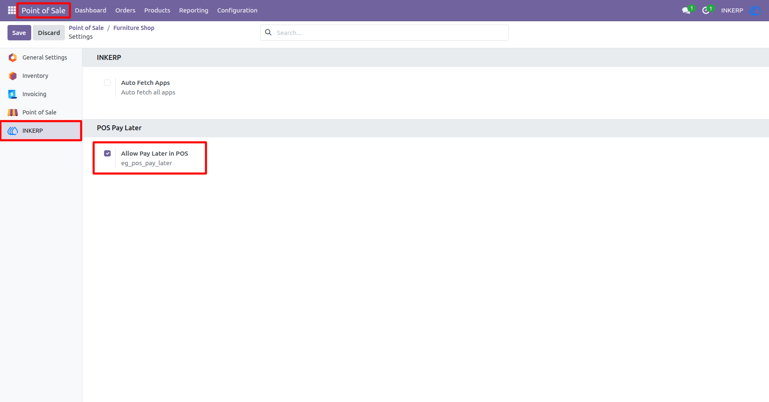Open the Reporting menu
Screen dimensions: 769x402
pyautogui.click(x=193, y=10)
